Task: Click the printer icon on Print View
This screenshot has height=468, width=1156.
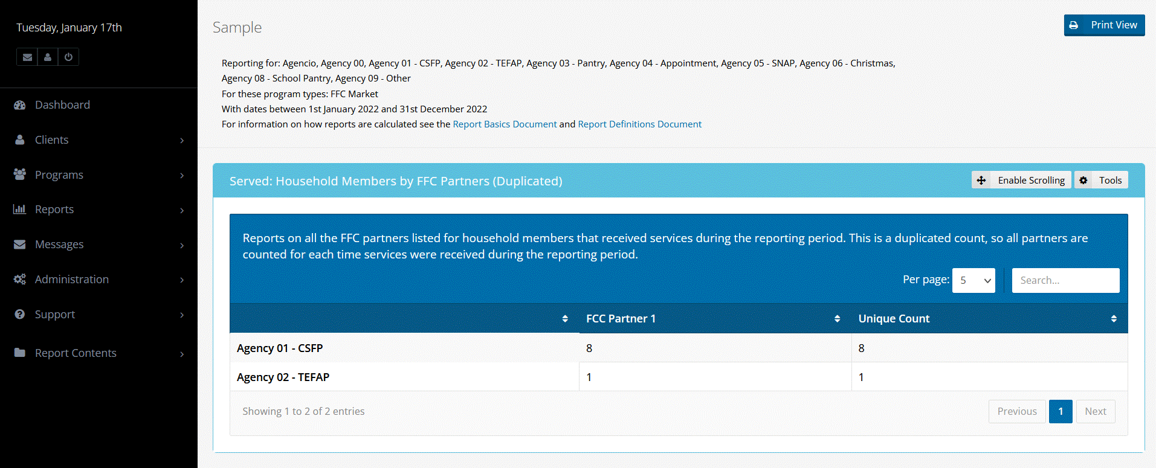Action: click(x=1074, y=25)
